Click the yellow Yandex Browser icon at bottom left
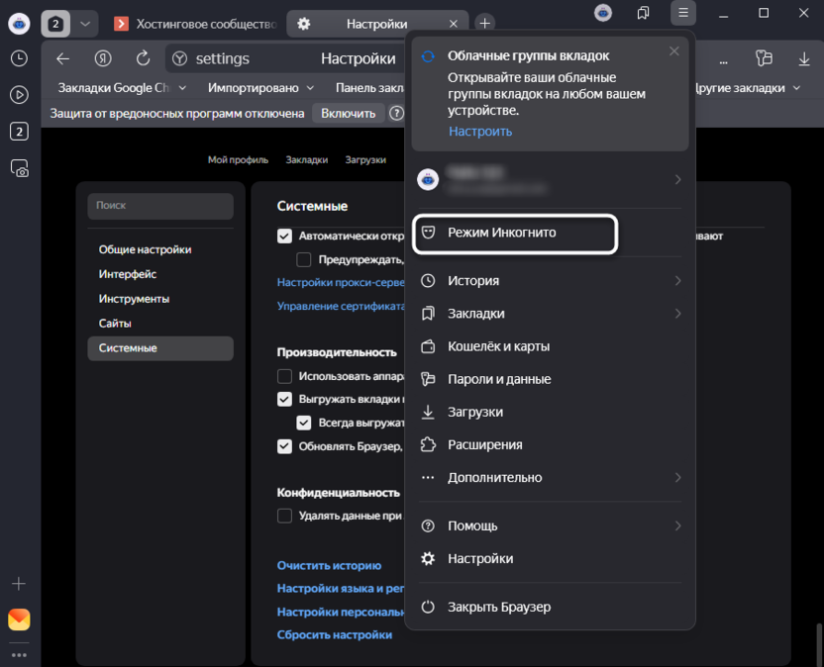824x667 pixels. (18, 619)
